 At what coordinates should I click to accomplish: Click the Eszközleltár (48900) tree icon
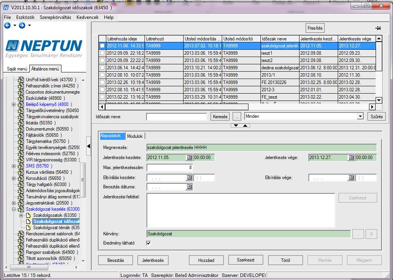21,98
